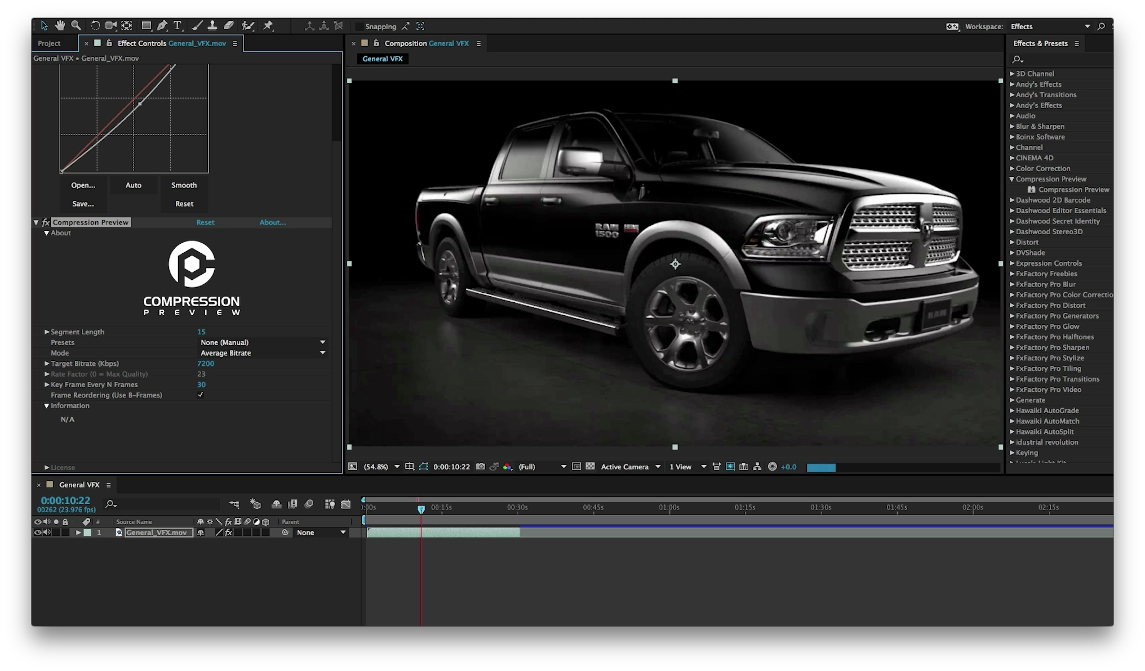This screenshot has height=671, width=1145.
Task: Select the Pan Behind anchor point tool
Action: coord(127,25)
